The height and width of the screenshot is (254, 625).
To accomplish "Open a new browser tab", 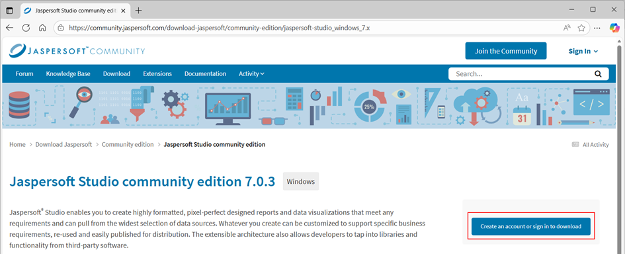I will [138, 11].
